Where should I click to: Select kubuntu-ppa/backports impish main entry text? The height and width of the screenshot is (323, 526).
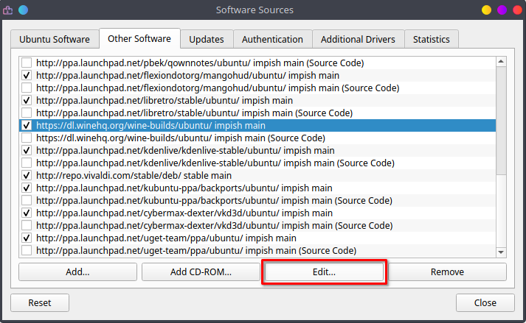[x=184, y=188]
